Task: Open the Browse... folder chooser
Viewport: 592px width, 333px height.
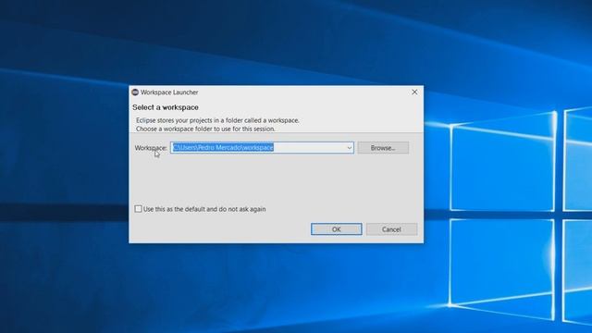Action: tap(383, 148)
